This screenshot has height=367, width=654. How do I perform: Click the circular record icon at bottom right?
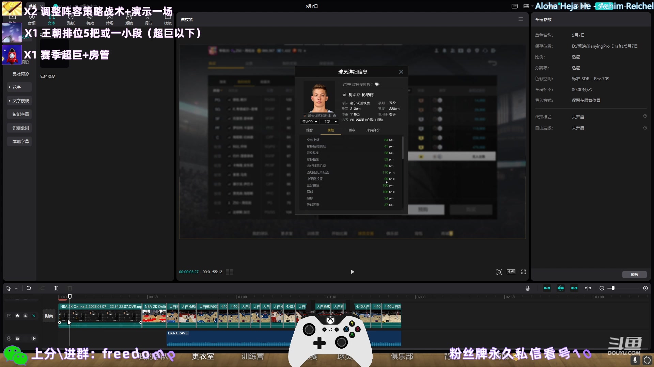(x=647, y=360)
